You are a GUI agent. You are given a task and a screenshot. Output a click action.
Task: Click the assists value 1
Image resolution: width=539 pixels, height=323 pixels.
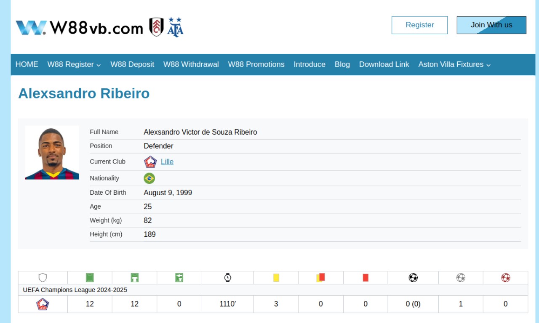[461, 304]
